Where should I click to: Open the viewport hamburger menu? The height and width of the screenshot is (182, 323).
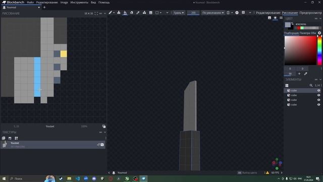click(x=281, y=18)
